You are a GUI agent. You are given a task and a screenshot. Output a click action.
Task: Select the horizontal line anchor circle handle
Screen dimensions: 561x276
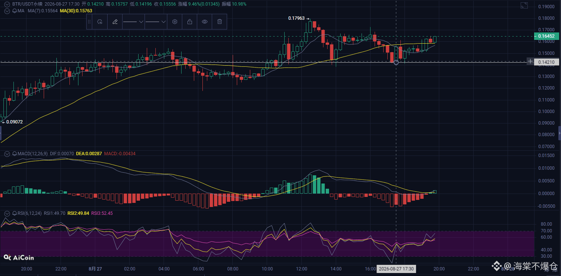pos(396,62)
